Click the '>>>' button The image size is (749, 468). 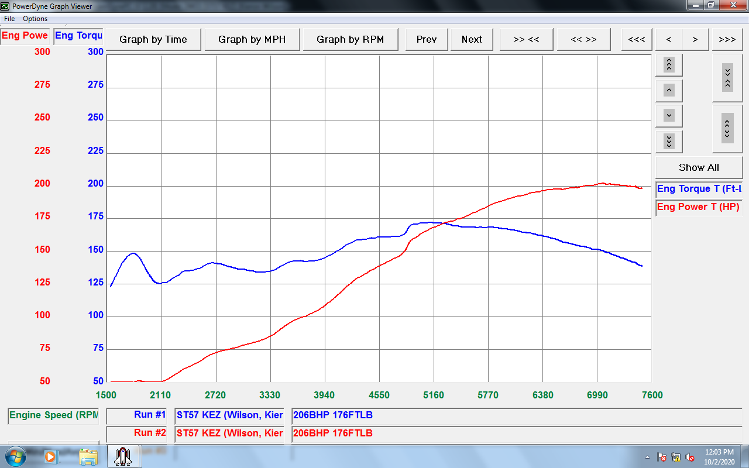727,39
